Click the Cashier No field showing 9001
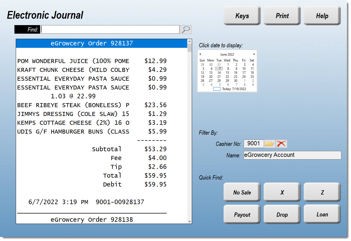The width and height of the screenshot is (351, 241). [x=253, y=144]
